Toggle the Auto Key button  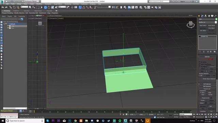click(x=176, y=114)
